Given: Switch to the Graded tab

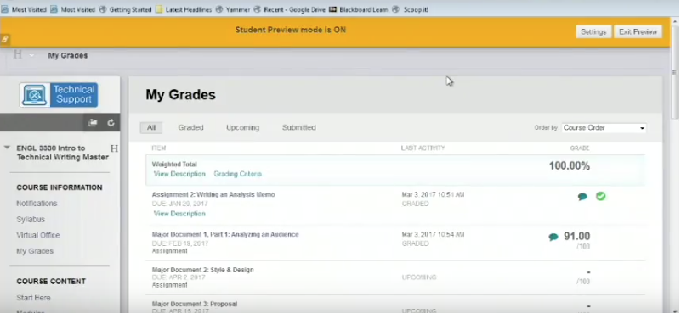Looking at the screenshot, I should 190,127.
